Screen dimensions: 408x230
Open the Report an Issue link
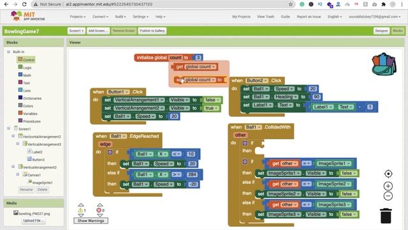pyautogui.click(x=309, y=17)
